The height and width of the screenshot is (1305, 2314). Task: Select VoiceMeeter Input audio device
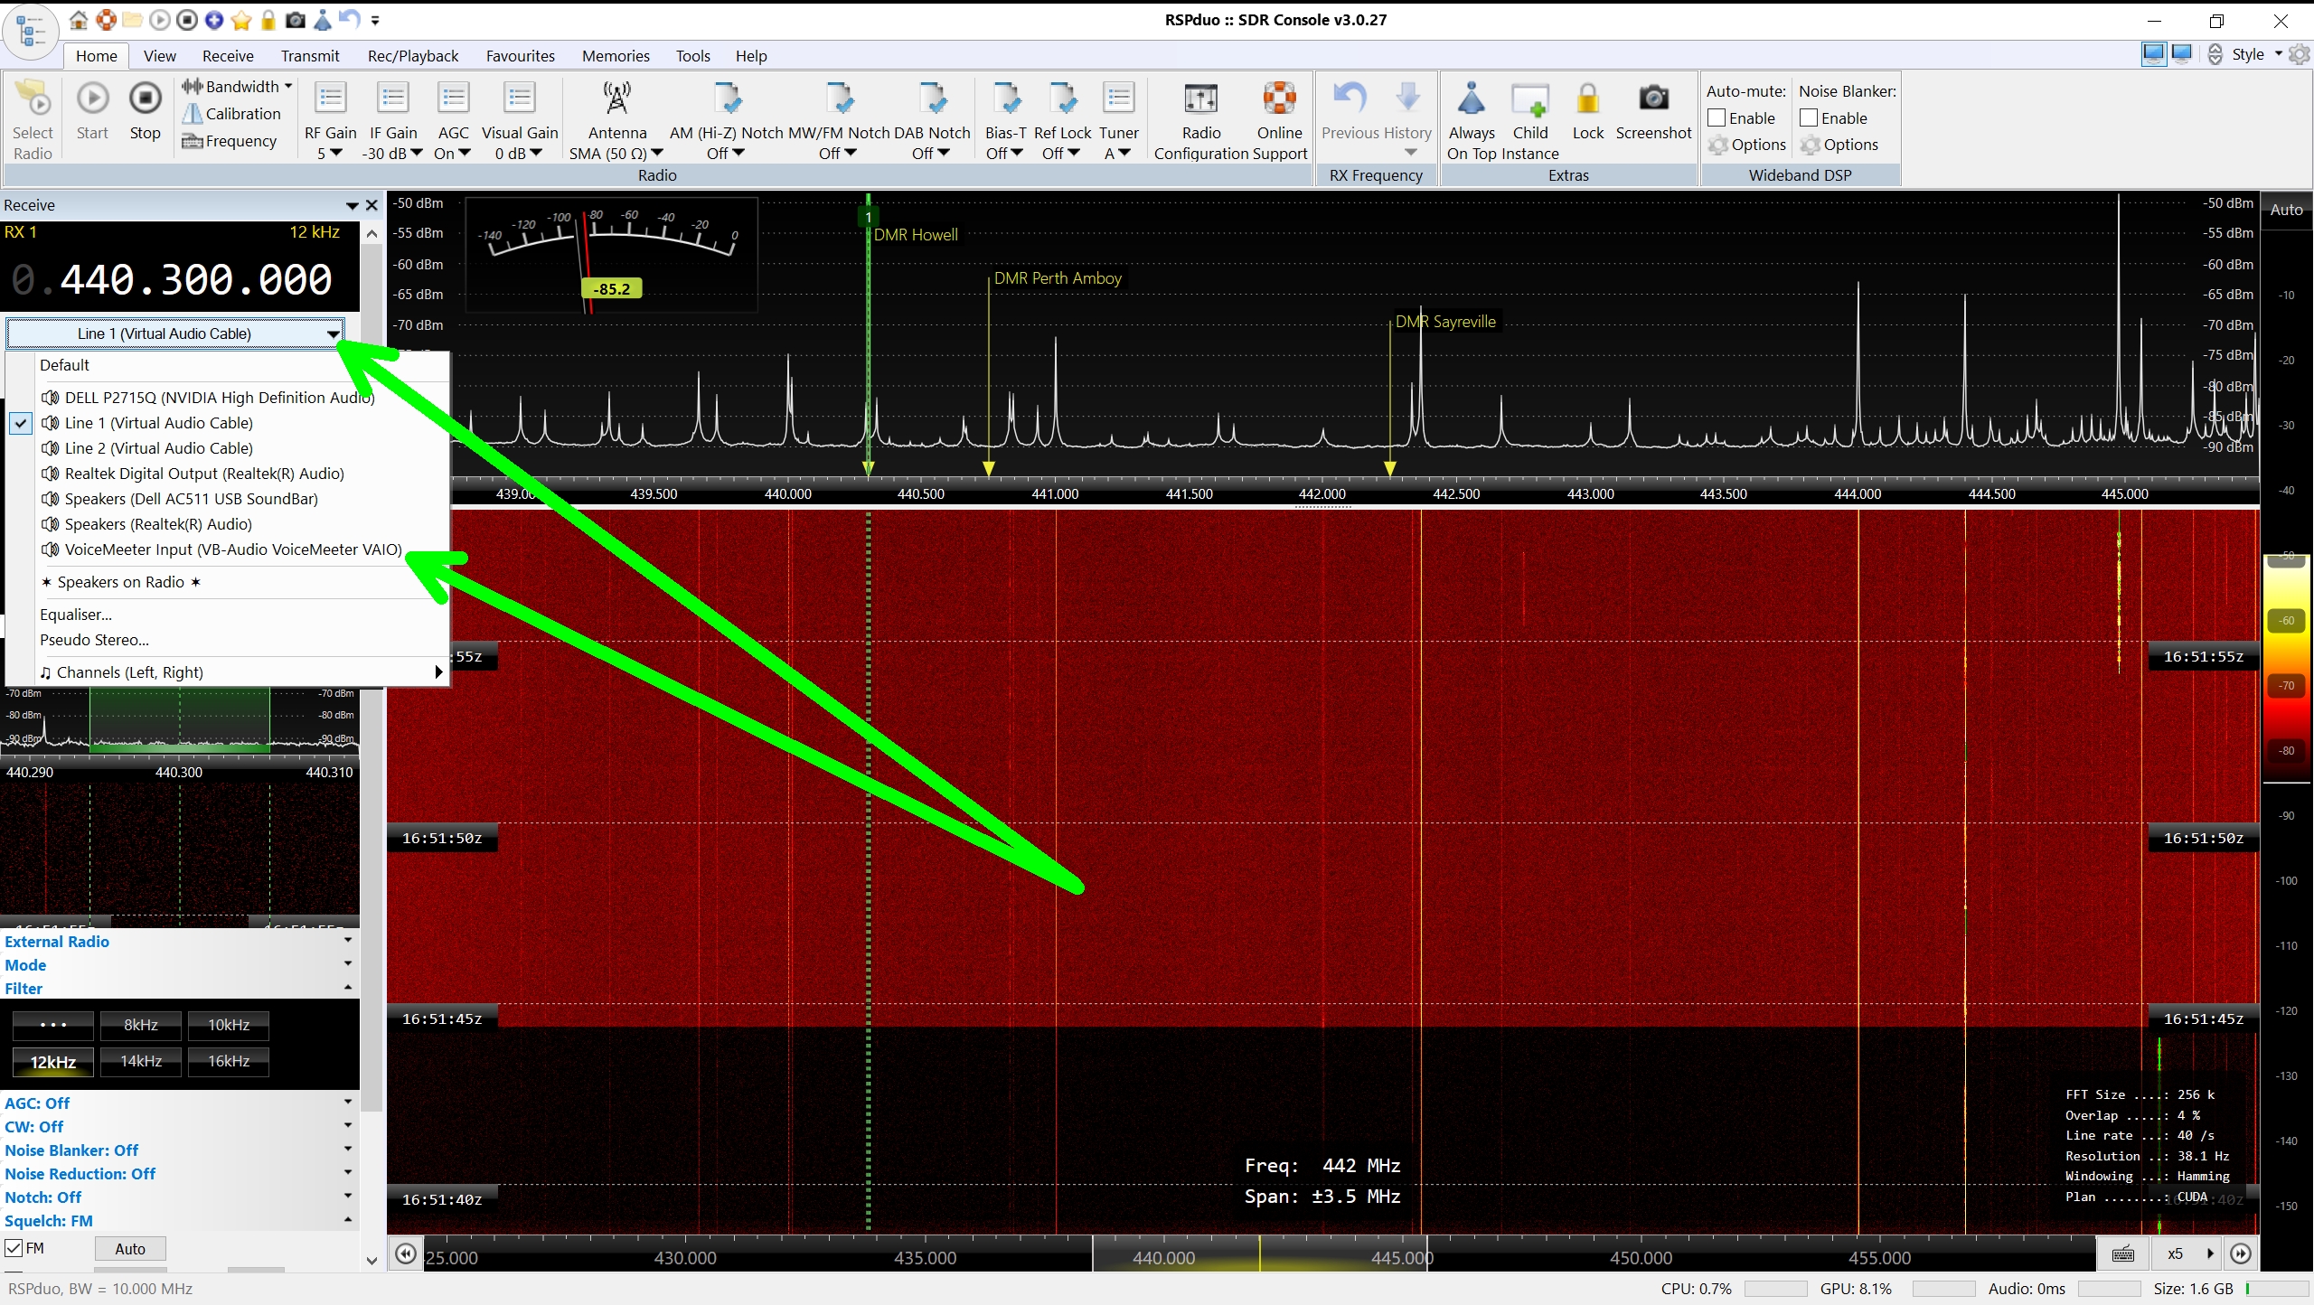pyautogui.click(x=233, y=549)
